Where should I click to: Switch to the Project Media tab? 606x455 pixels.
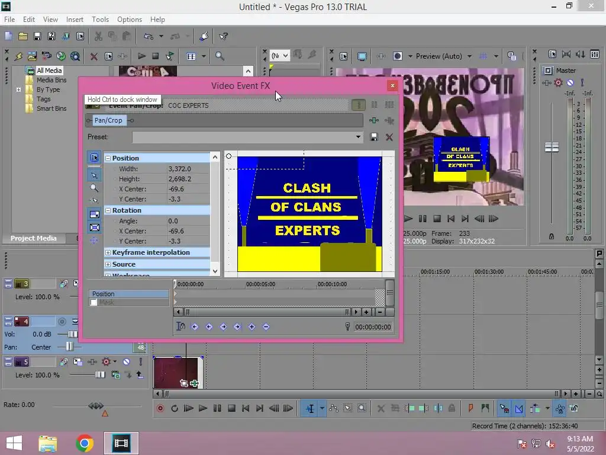tap(33, 238)
